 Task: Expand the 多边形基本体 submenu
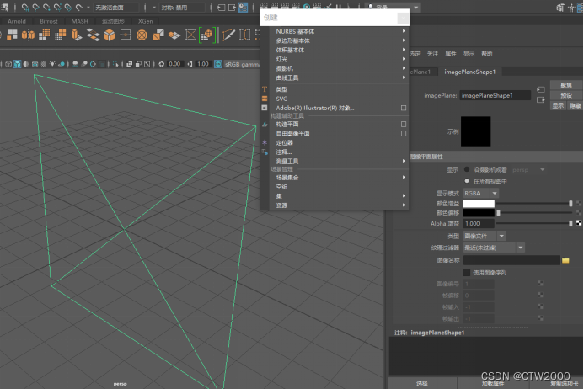(x=339, y=40)
